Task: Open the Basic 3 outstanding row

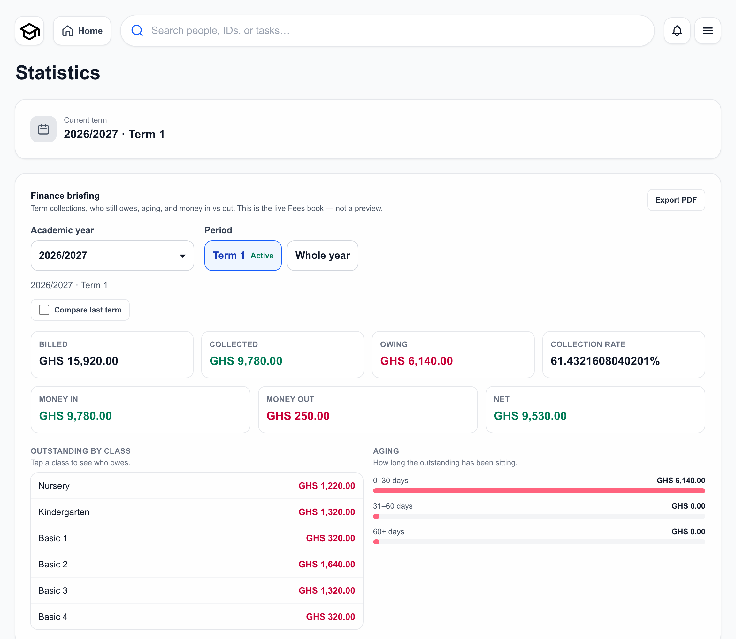Action: tap(197, 590)
